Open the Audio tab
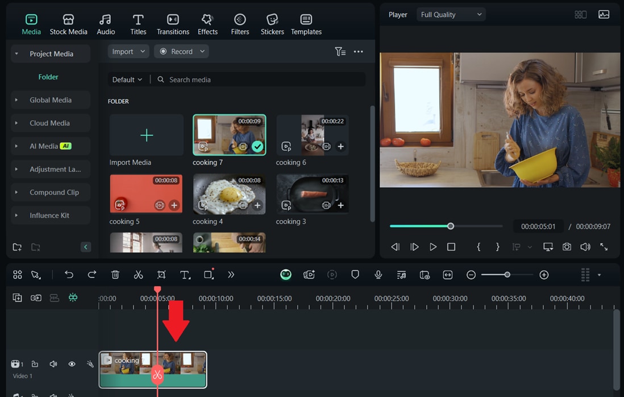Viewport: 624px width, 397px height. pos(106,24)
